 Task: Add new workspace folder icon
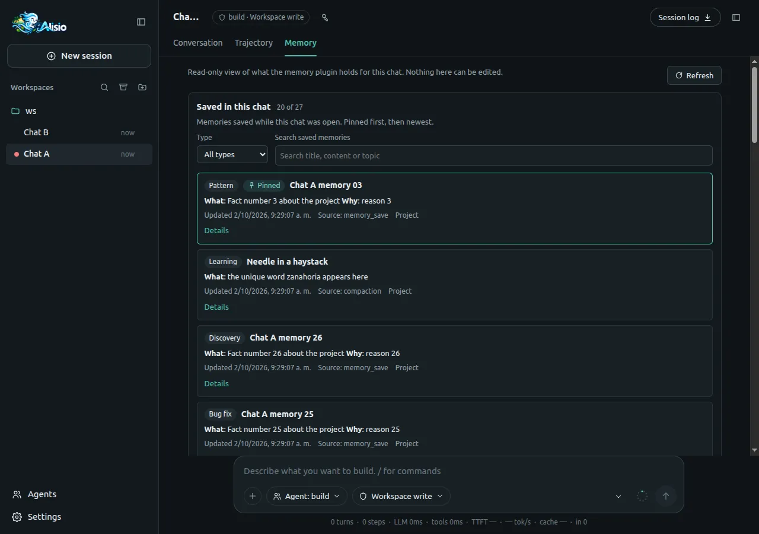(142, 87)
